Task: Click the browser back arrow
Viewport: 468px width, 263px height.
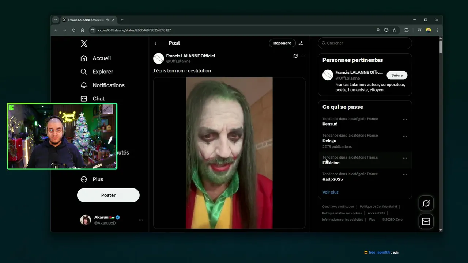Action: click(56, 30)
